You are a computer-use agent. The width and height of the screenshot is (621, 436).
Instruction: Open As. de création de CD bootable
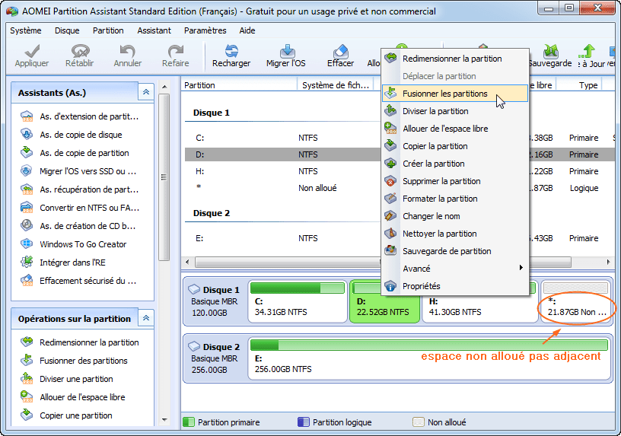(x=78, y=226)
